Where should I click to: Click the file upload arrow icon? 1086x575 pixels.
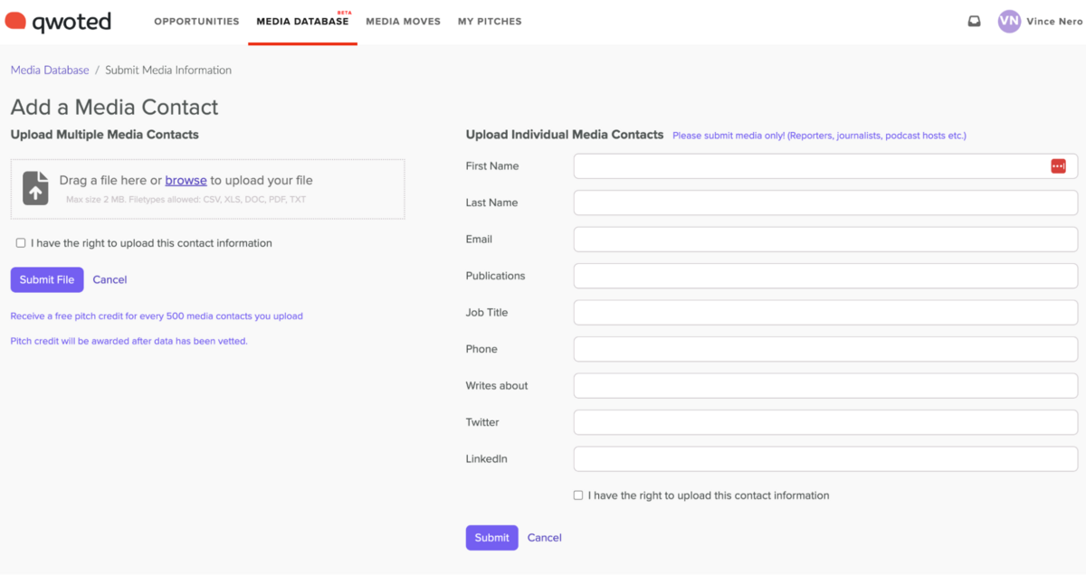point(35,188)
